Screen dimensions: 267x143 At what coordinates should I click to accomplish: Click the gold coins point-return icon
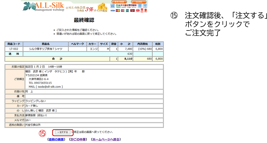102,7
